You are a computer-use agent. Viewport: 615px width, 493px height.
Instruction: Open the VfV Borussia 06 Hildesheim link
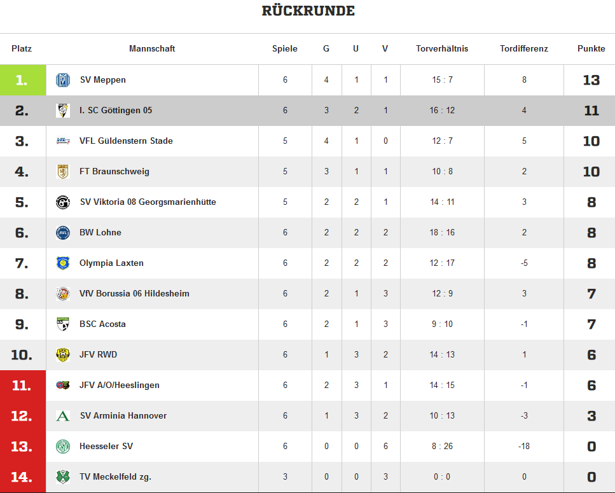point(134,294)
